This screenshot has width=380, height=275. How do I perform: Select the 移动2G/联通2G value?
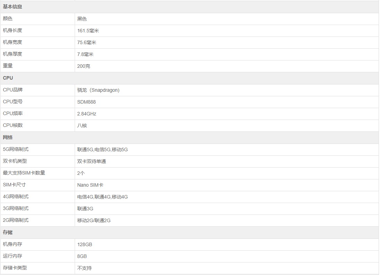click(x=94, y=221)
